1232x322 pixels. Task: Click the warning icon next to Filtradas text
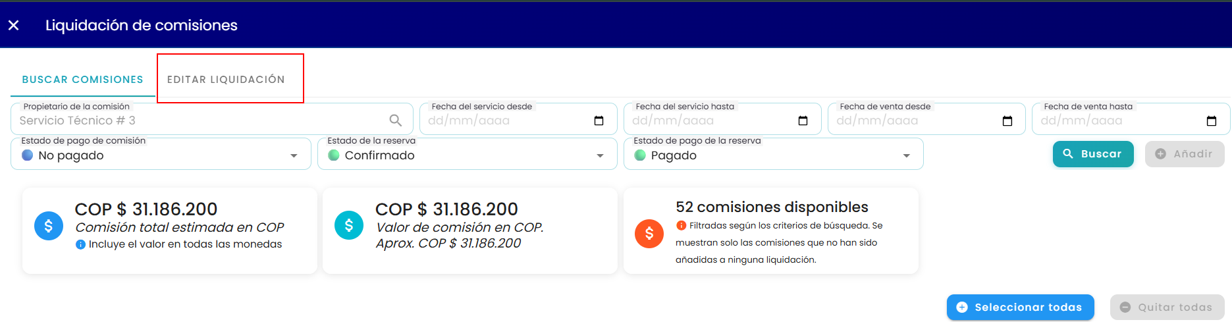point(681,225)
